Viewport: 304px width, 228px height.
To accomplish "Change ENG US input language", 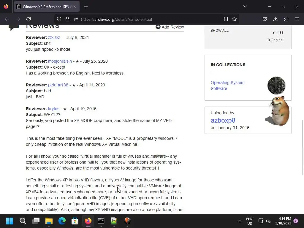I will point(249,221).
